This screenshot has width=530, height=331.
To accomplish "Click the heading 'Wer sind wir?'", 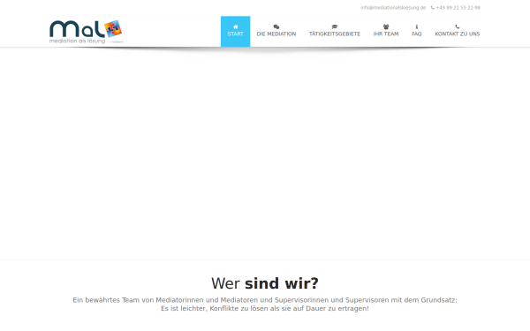I will pos(265,283).
